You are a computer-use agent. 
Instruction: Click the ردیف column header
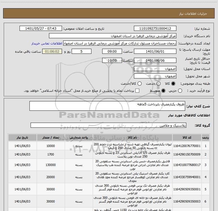[x=206, y=137]
